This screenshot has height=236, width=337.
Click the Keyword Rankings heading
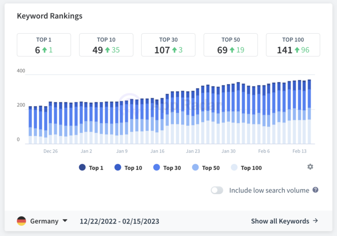[x=49, y=16]
